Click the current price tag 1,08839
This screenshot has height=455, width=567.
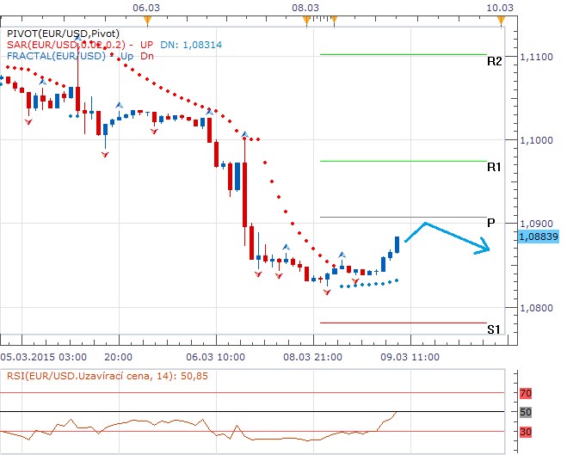click(x=540, y=236)
